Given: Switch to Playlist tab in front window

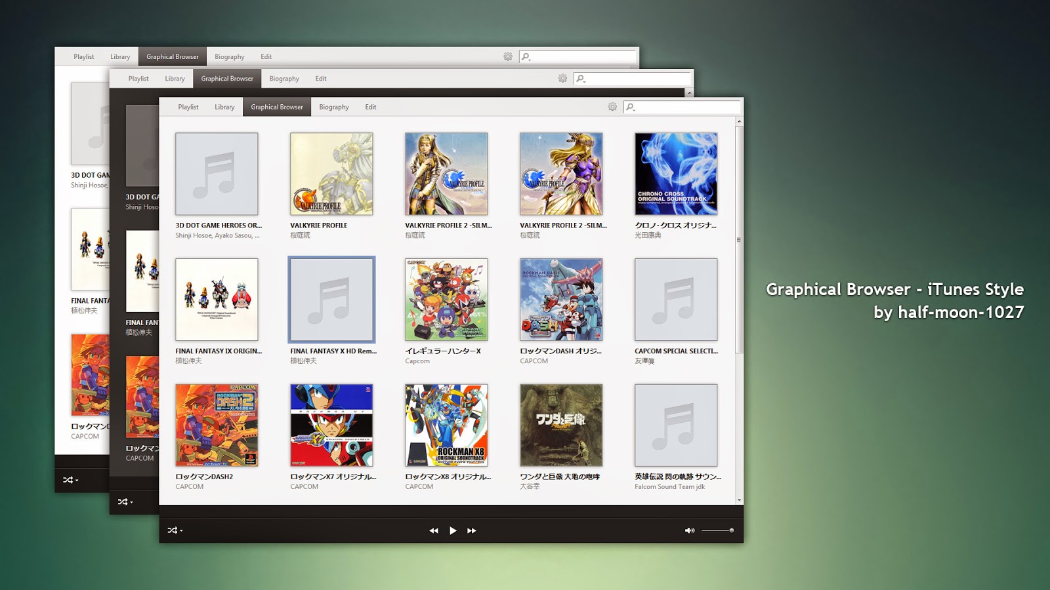Looking at the screenshot, I should point(188,107).
